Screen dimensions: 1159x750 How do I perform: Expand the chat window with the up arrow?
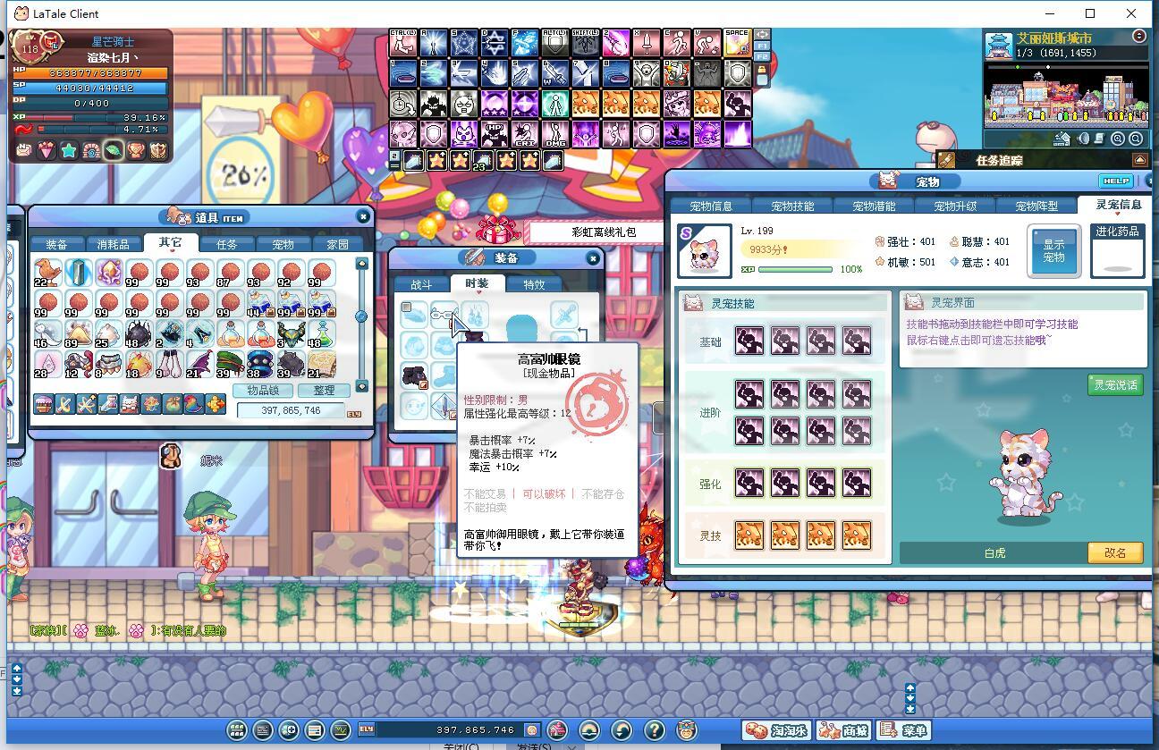coord(17,670)
